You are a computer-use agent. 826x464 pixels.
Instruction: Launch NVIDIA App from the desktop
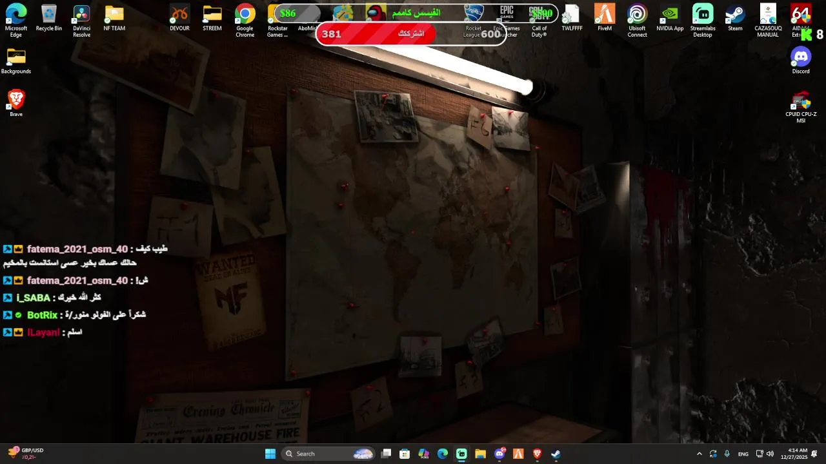pyautogui.click(x=670, y=17)
